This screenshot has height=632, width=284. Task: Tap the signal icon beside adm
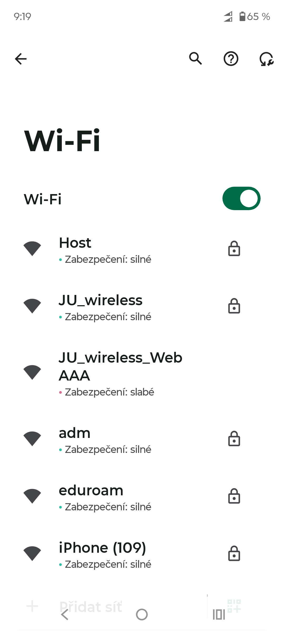point(32,439)
